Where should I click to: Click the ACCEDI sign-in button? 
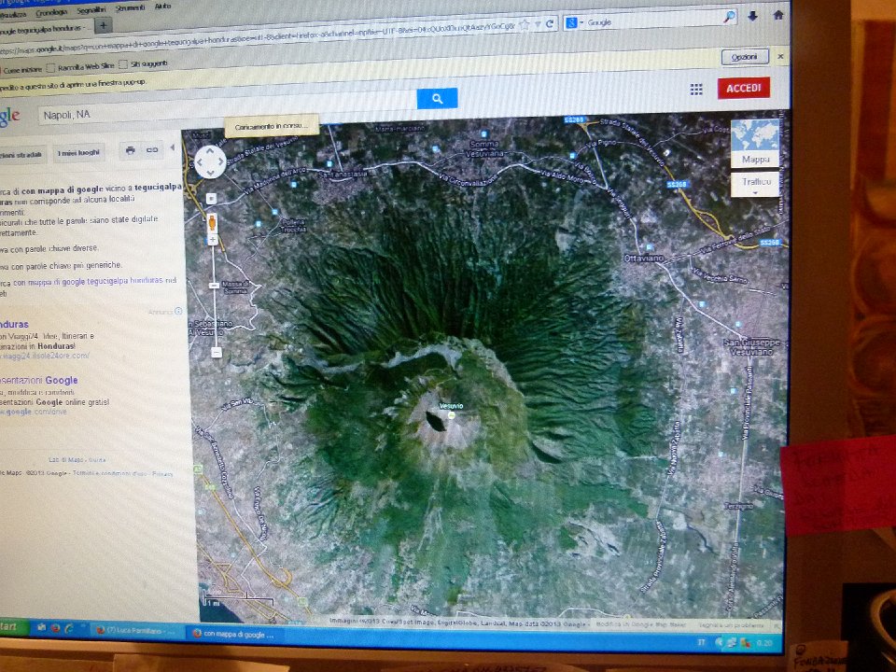pos(744,88)
